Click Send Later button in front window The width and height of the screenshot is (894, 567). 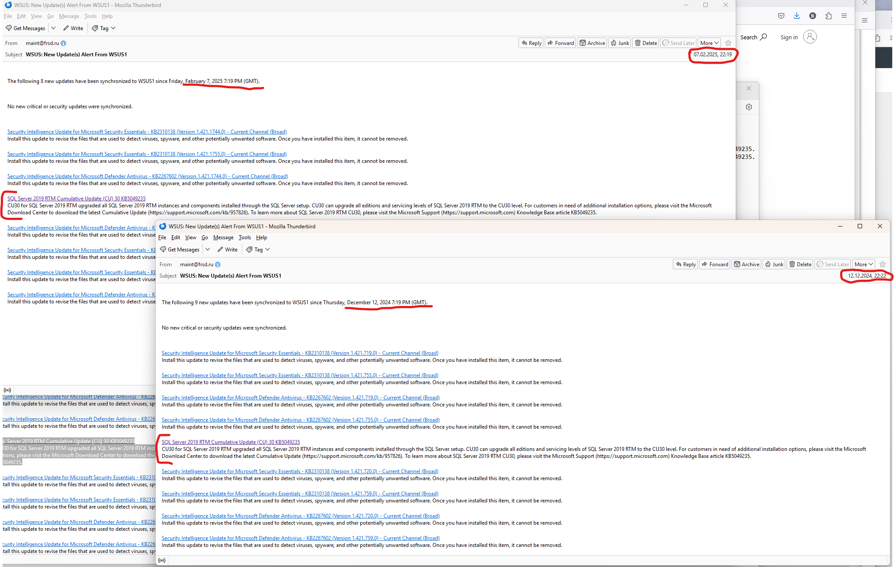pyautogui.click(x=833, y=264)
